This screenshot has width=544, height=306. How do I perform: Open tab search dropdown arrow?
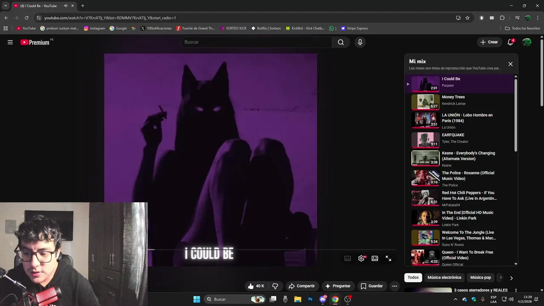click(6, 6)
